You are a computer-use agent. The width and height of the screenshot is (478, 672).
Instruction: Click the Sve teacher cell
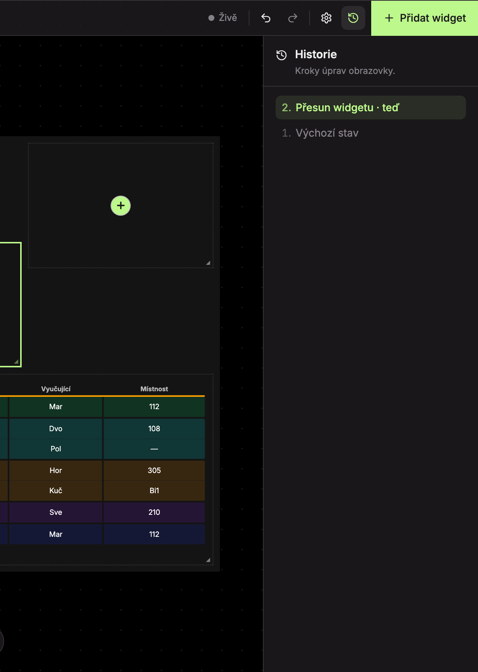click(56, 512)
